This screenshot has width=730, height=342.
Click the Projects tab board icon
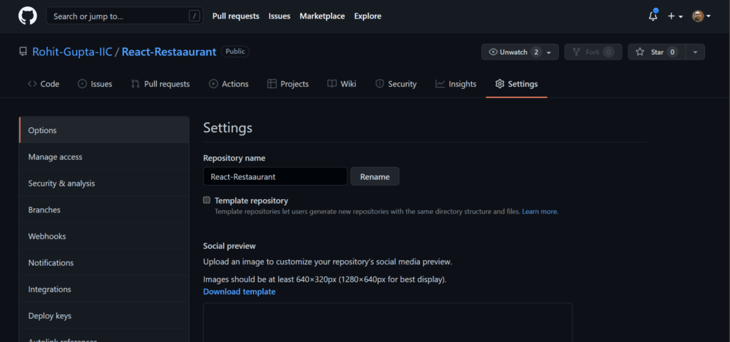point(272,84)
